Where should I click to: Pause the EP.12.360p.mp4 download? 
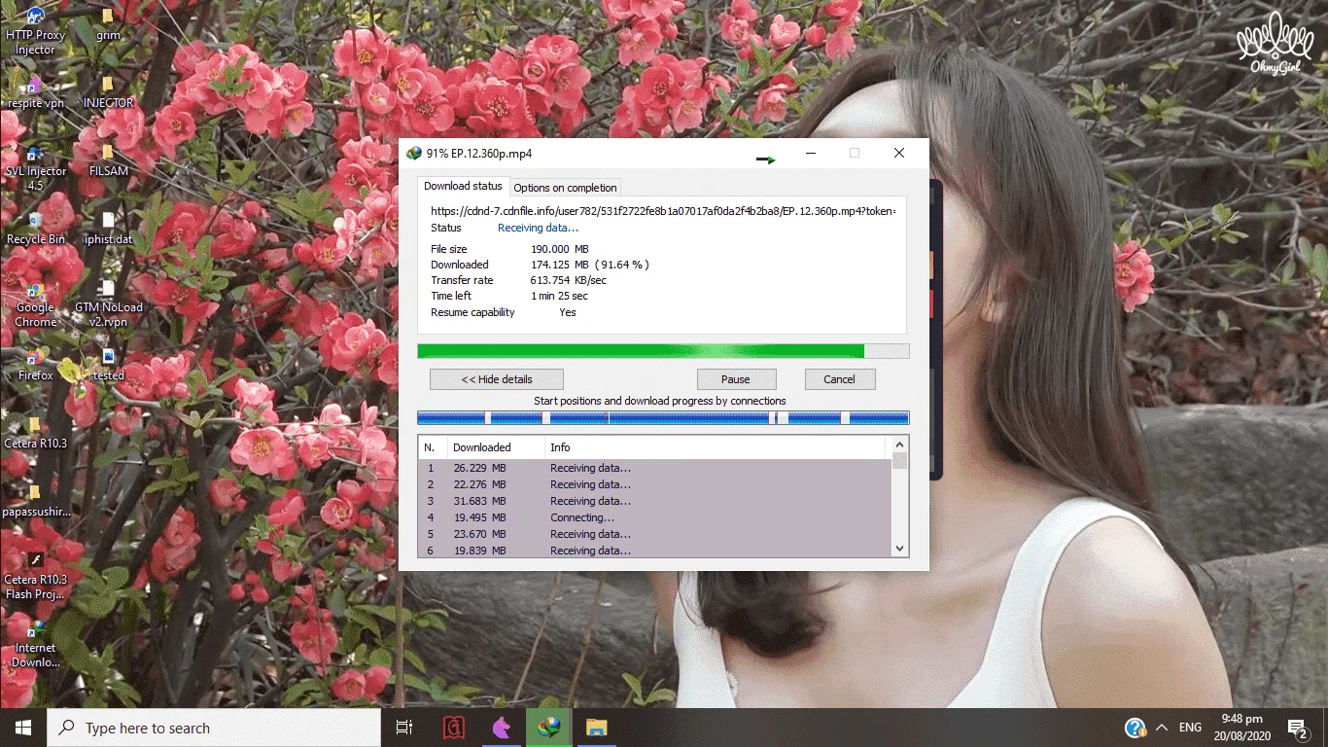(x=736, y=379)
